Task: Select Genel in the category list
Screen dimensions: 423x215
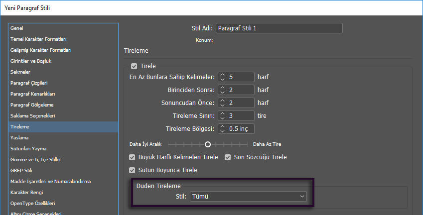Action: (17, 28)
